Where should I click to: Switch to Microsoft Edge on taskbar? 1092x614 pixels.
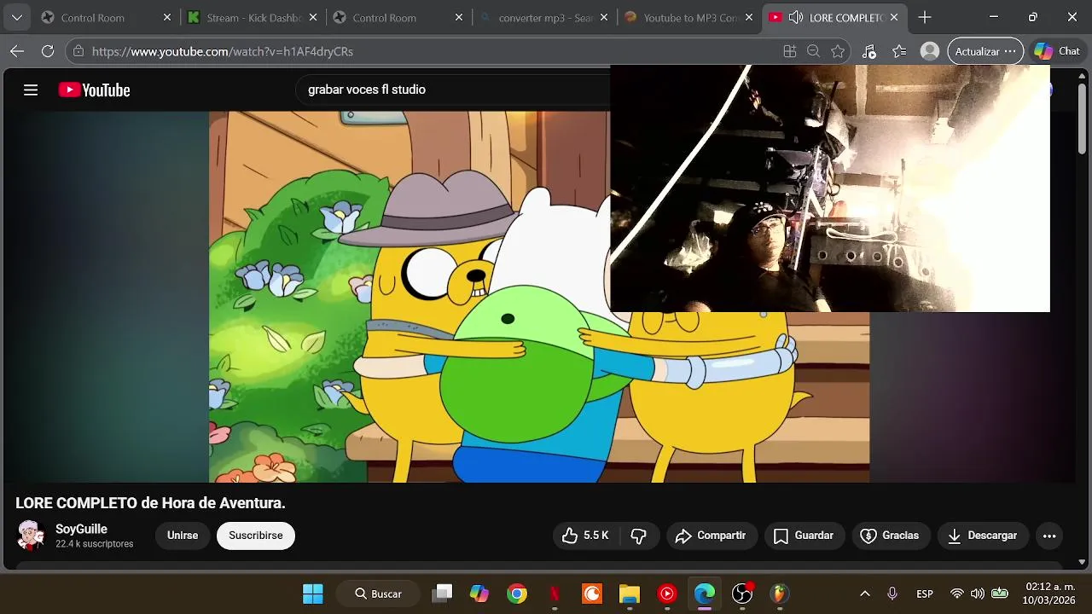[705, 594]
